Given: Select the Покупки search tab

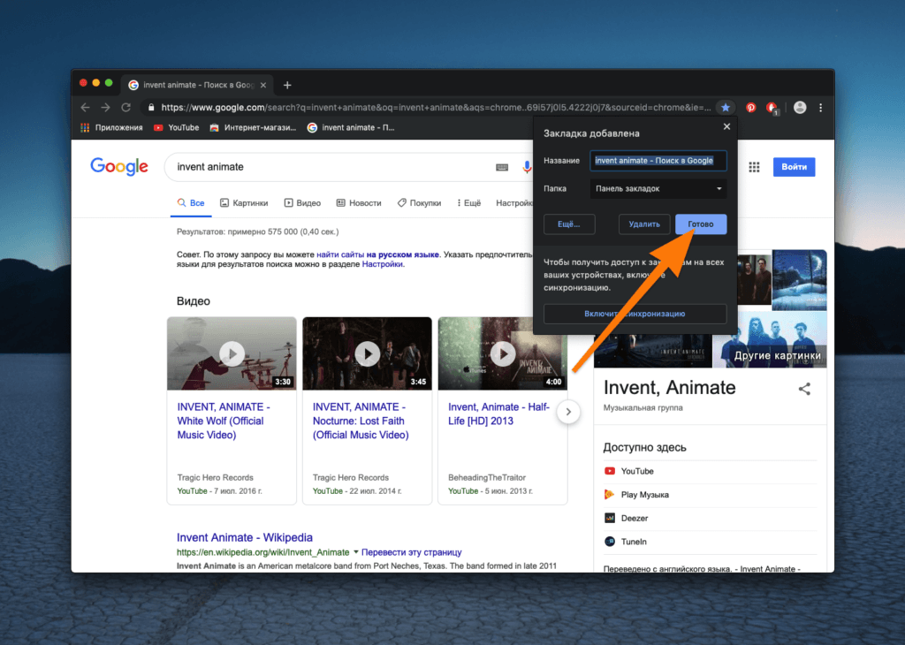Looking at the screenshot, I should coord(420,203).
